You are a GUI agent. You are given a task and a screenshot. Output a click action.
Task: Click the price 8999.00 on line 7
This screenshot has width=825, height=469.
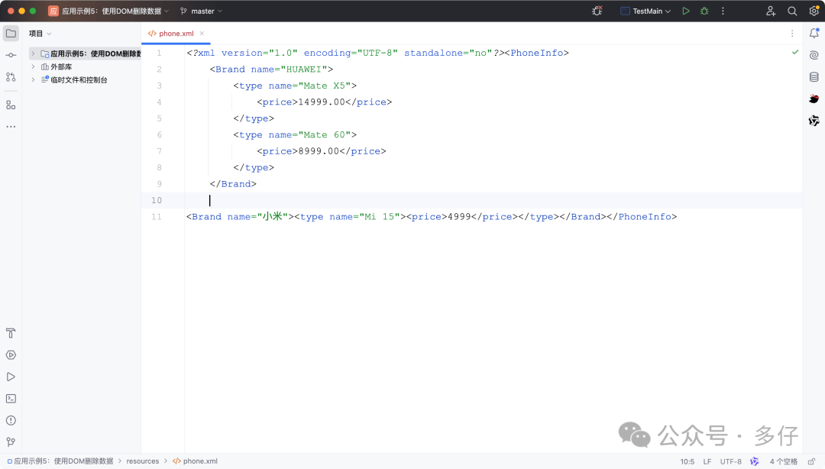pyautogui.click(x=319, y=151)
